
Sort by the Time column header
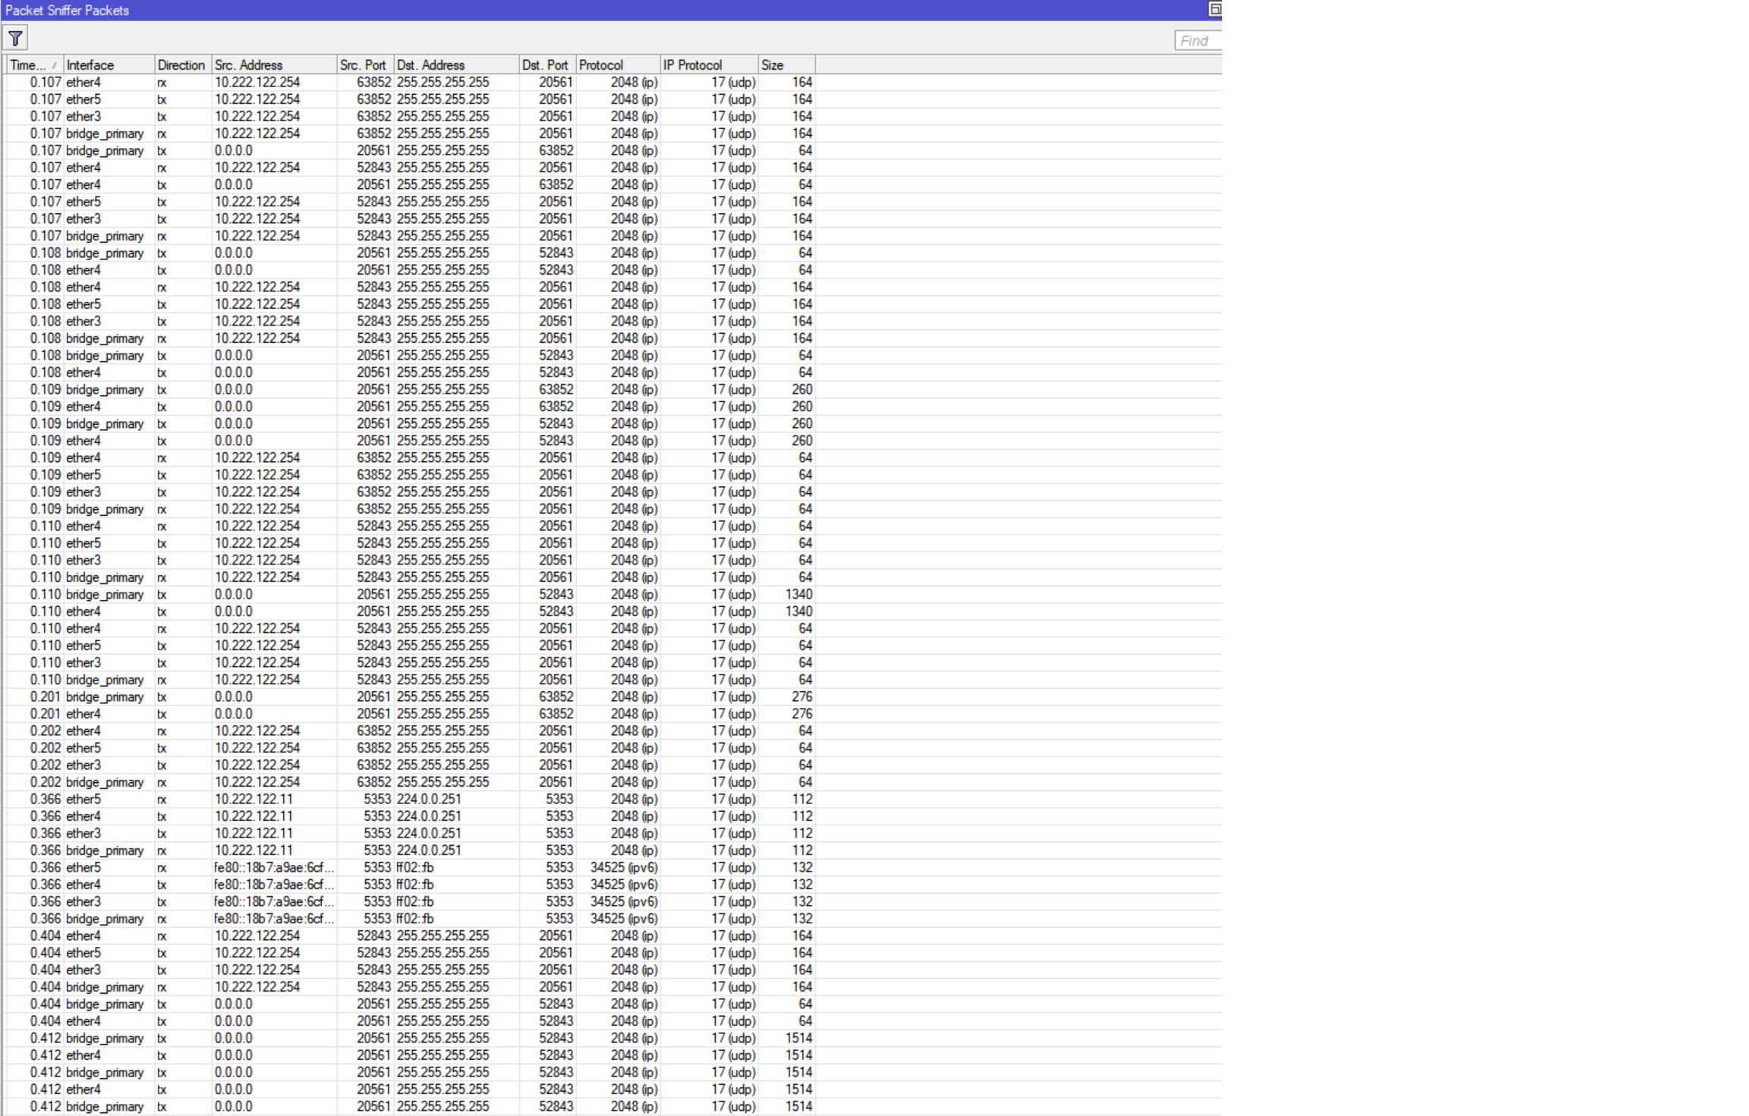(35, 65)
